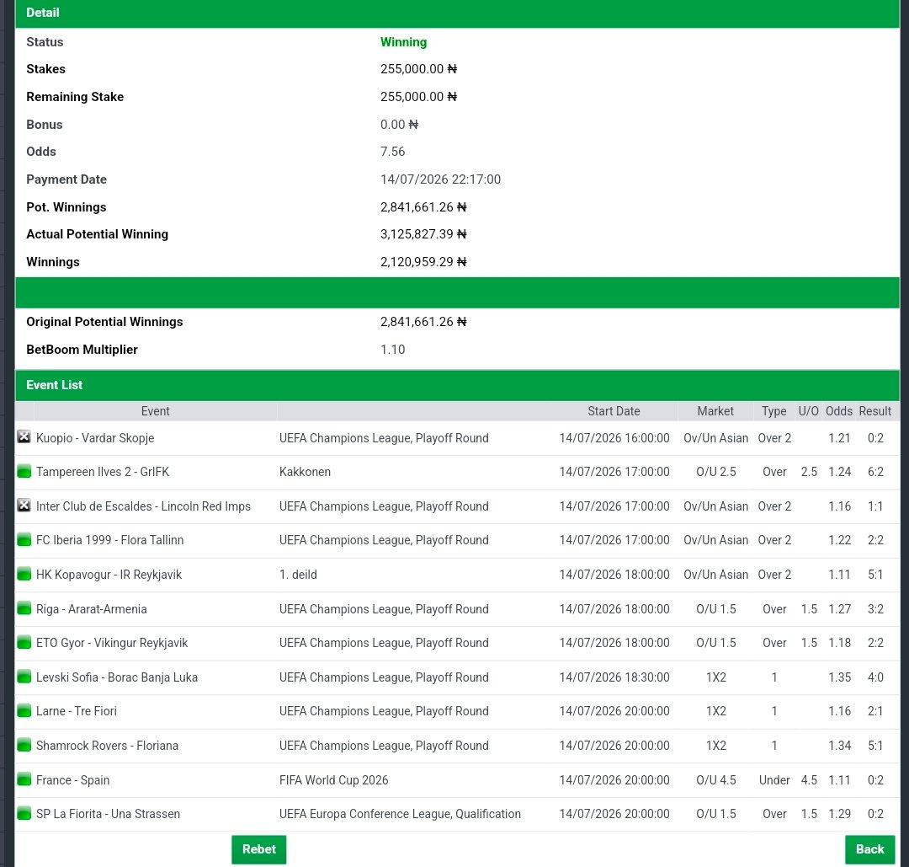
Task: Click the 4:0 result for Levski Sofia
Action: (x=875, y=677)
